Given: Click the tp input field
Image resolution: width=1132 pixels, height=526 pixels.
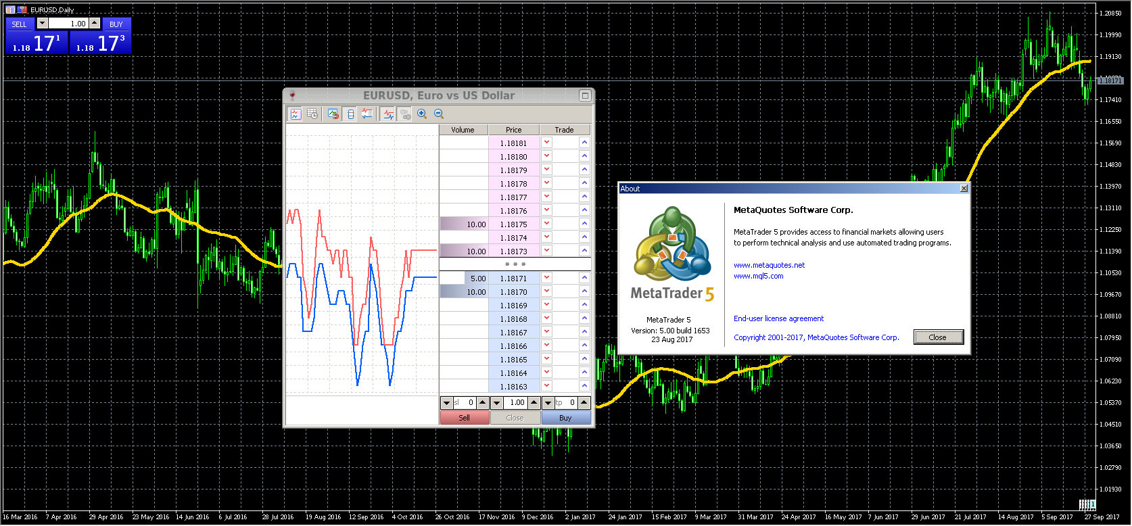Looking at the screenshot, I should pos(566,403).
